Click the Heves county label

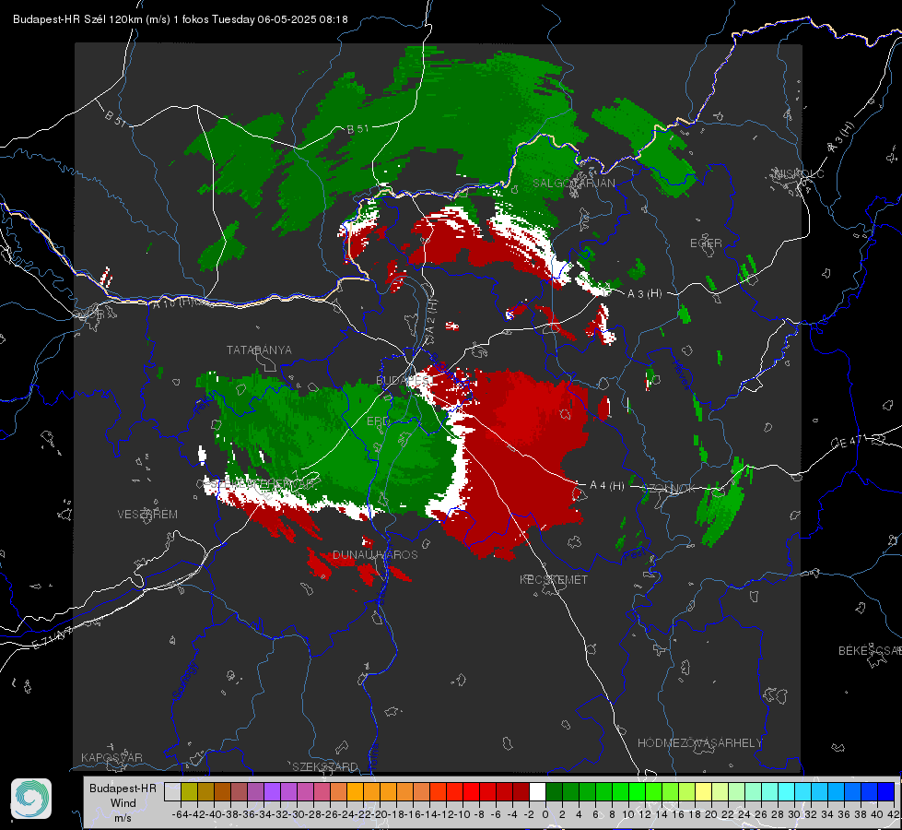click(681, 374)
